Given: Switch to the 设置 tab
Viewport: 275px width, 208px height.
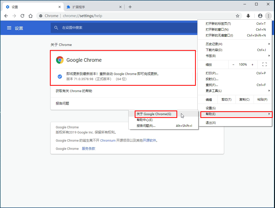Looking at the screenshot, I should 32,7.
